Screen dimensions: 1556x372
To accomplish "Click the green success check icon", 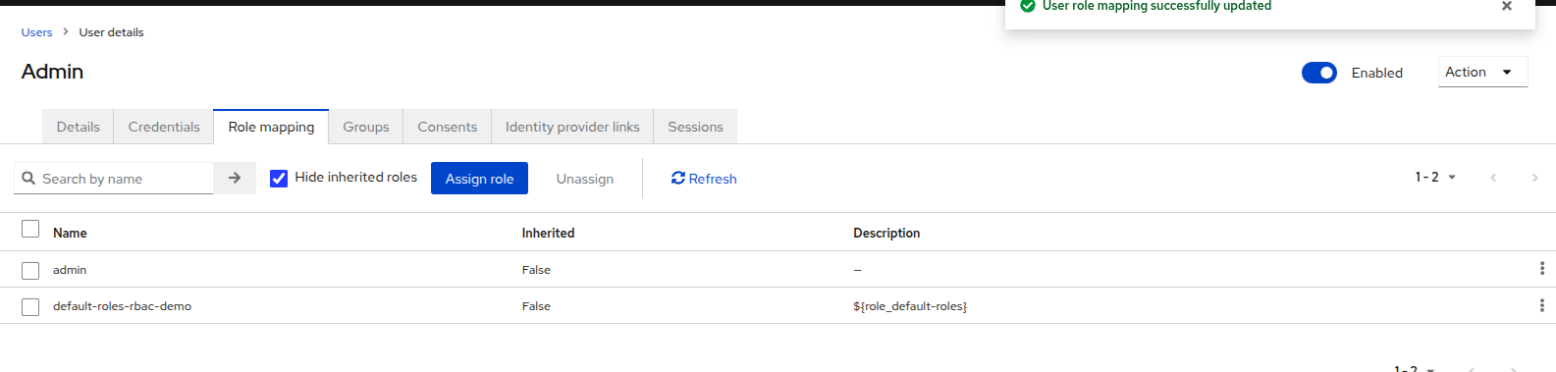I will [1028, 6].
